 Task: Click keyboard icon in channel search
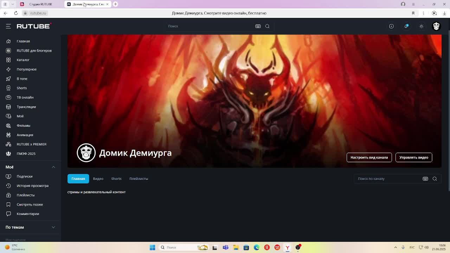pyautogui.click(x=425, y=179)
